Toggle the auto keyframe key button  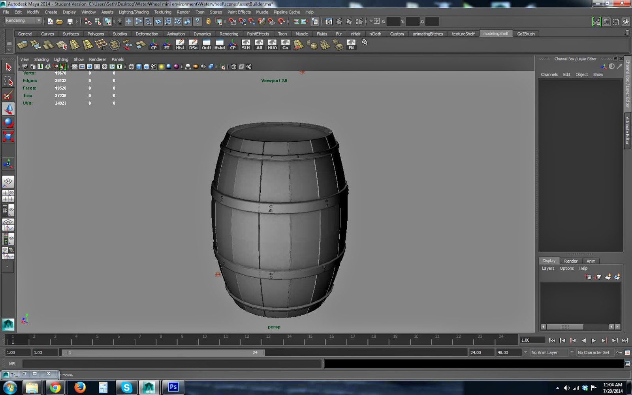point(619,352)
